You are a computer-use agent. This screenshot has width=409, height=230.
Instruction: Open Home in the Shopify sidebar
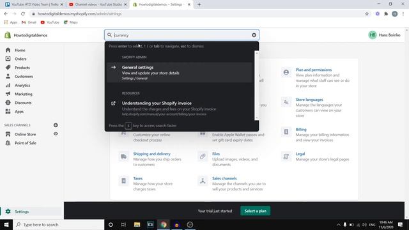coord(20,50)
